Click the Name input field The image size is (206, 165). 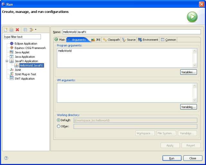pos(132,32)
